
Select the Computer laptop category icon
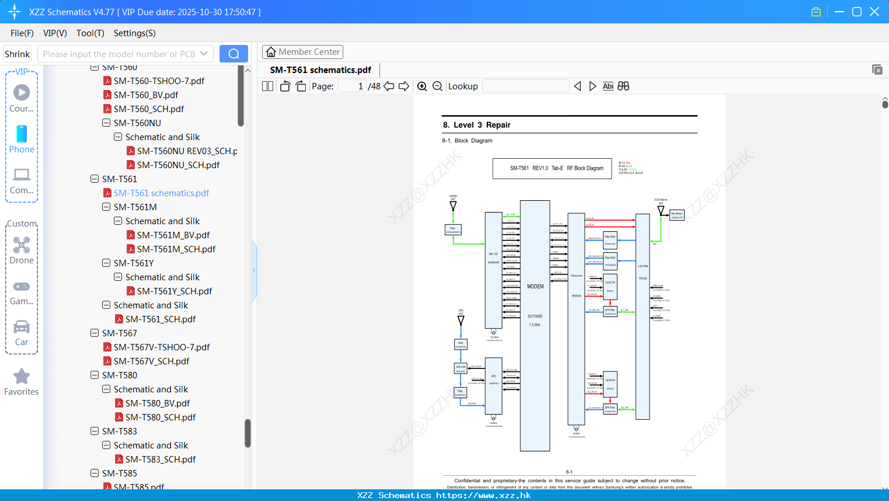[x=22, y=174]
